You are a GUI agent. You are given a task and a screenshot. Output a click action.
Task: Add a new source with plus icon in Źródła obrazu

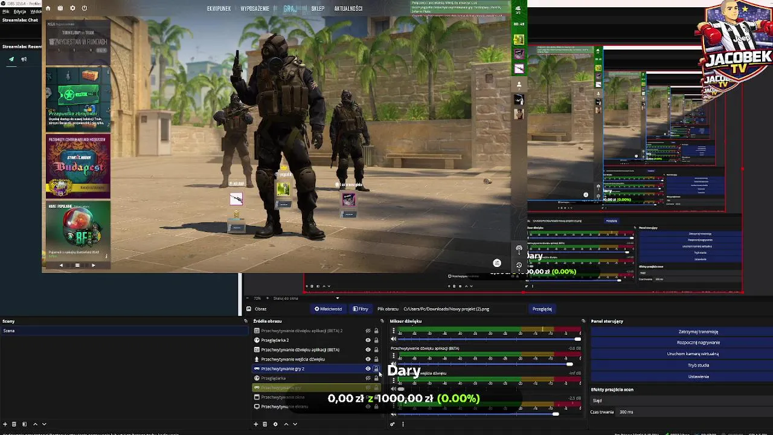click(255, 424)
